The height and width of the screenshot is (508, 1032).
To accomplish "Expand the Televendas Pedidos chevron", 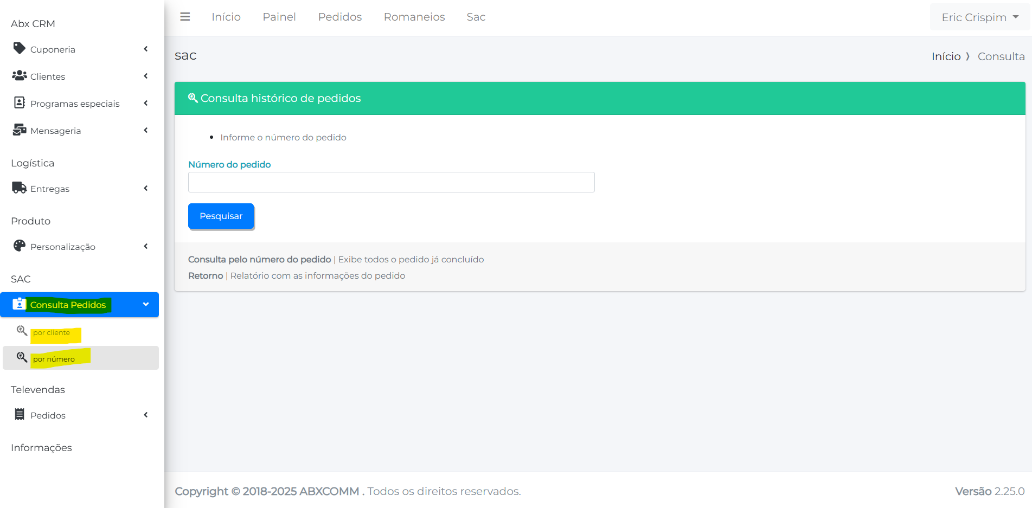I will click(146, 415).
